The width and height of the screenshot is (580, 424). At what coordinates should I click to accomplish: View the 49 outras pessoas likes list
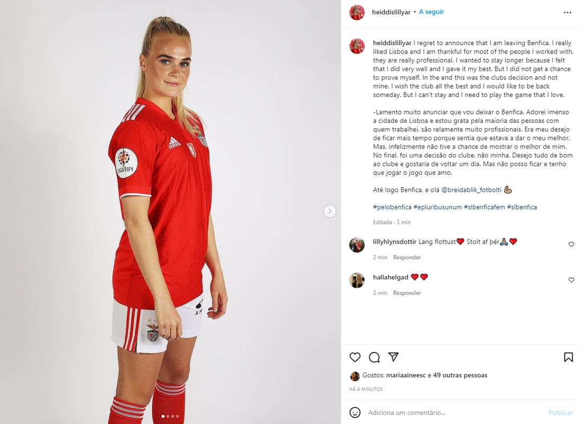pyautogui.click(x=460, y=375)
